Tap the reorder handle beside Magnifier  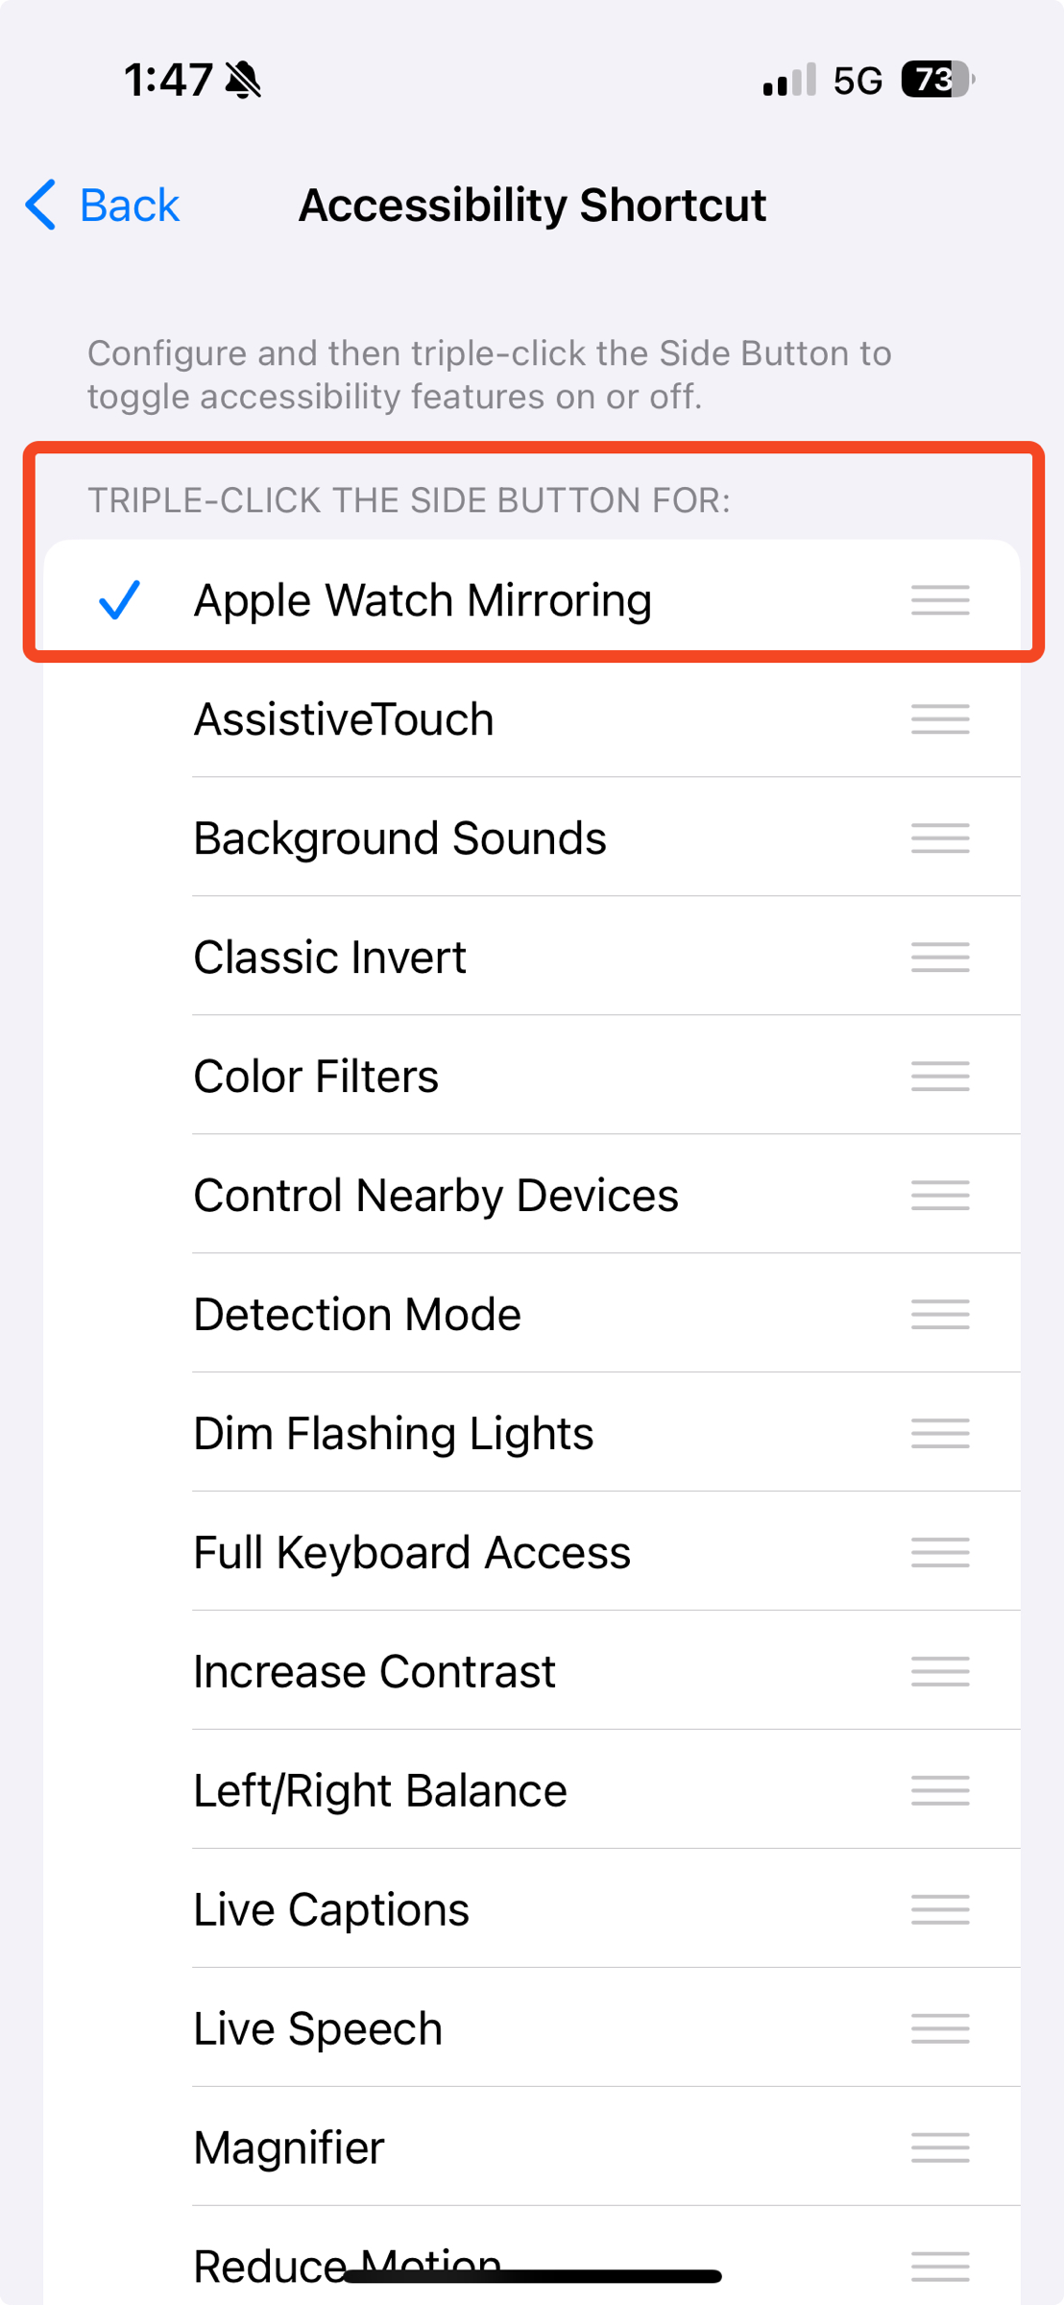[x=940, y=2147]
